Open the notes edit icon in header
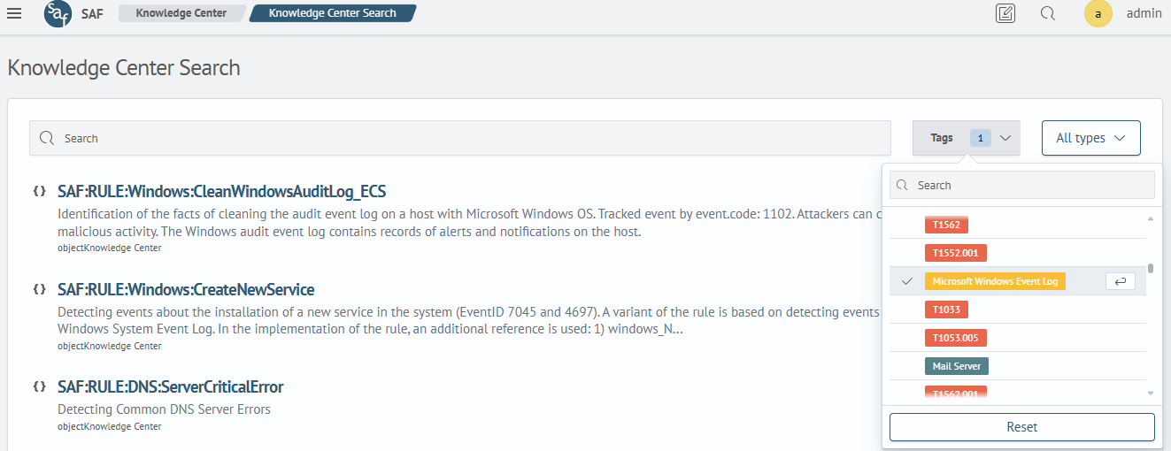 coord(1005,13)
